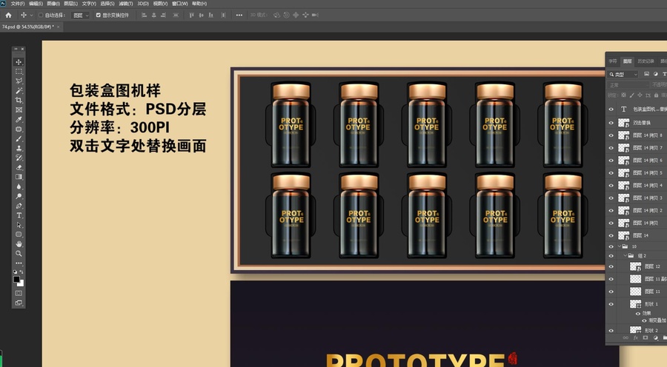Select the Healing Brush tool

(x=19, y=129)
